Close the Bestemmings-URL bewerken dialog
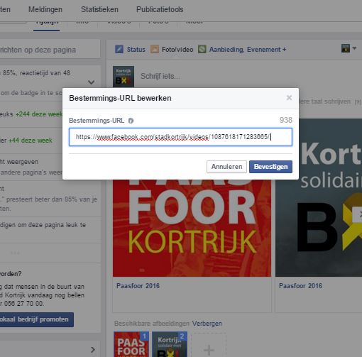The image size is (362, 357). coord(289,98)
